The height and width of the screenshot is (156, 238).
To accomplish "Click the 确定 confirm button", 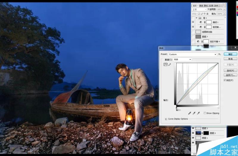I will coord(230,54).
